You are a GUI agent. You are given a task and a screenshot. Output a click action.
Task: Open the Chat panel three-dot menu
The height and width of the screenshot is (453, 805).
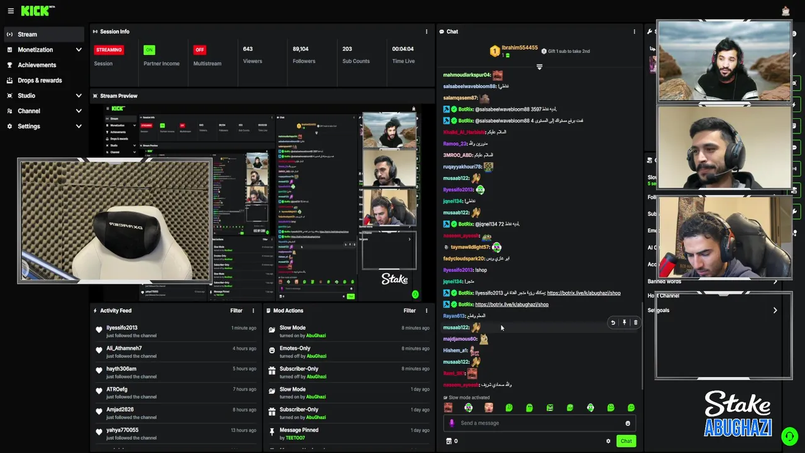[634, 31]
